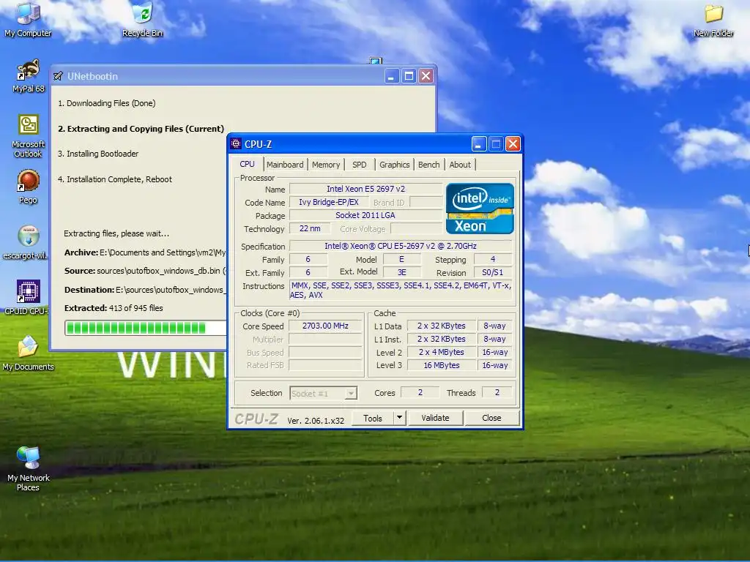Image resolution: width=750 pixels, height=562 pixels.
Task: Open My Network Places icon
Action: [x=29, y=468]
